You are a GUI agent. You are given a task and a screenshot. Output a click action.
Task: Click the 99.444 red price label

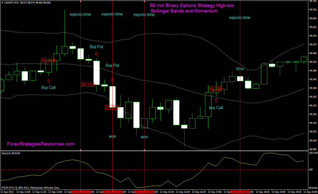48,61
